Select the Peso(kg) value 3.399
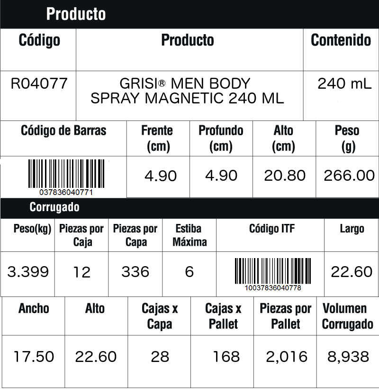This screenshot has height=389, width=379. [28, 272]
